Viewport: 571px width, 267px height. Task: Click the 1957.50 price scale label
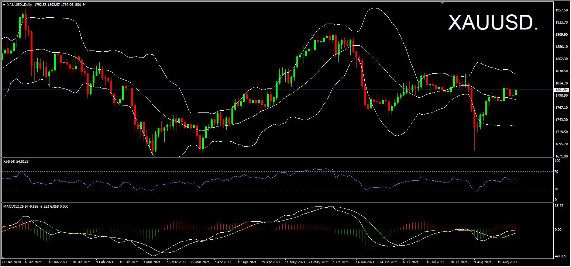pos(561,10)
